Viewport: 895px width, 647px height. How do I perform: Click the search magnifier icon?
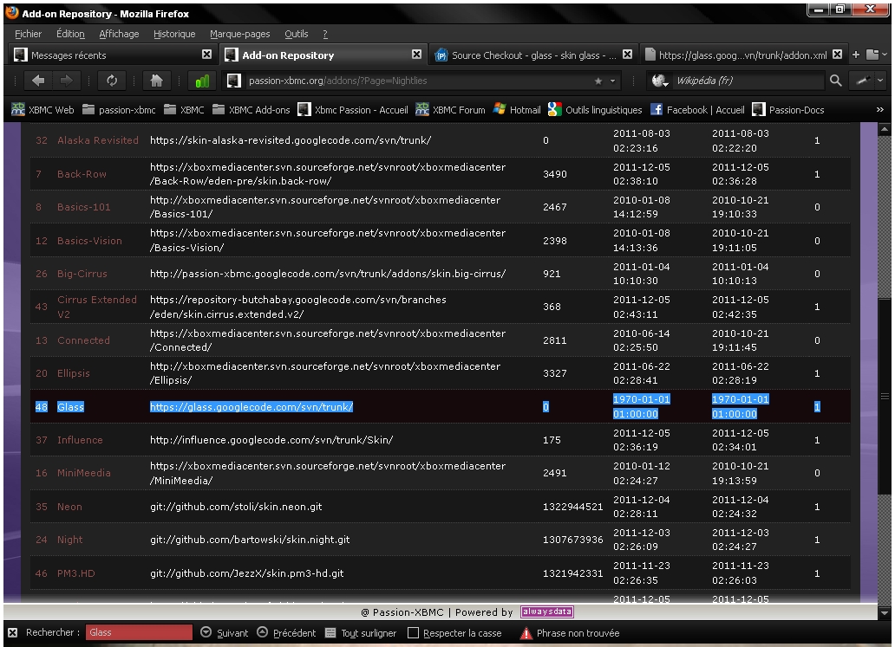pyautogui.click(x=835, y=81)
